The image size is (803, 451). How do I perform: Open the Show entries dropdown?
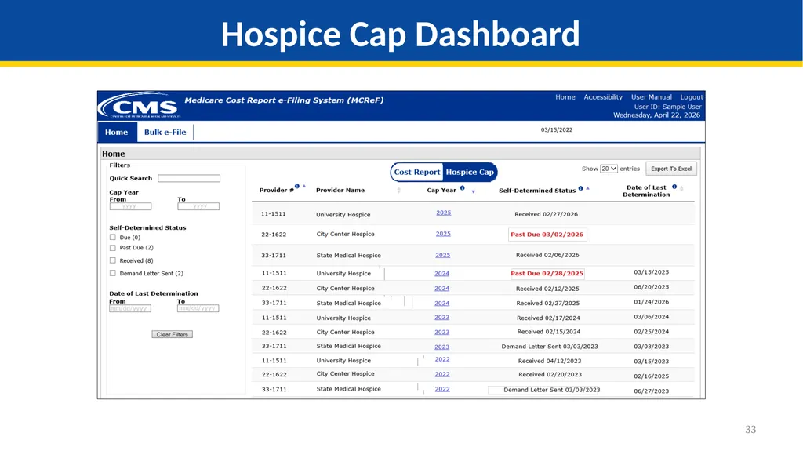[x=609, y=169]
